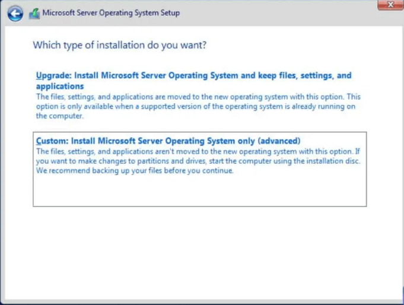Click empty space inside the Custom option box
The image size is (404, 305).
click(x=199, y=191)
